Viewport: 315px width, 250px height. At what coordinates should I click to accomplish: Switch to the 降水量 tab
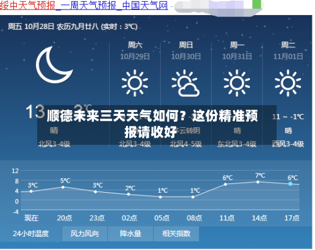[x=130, y=234]
